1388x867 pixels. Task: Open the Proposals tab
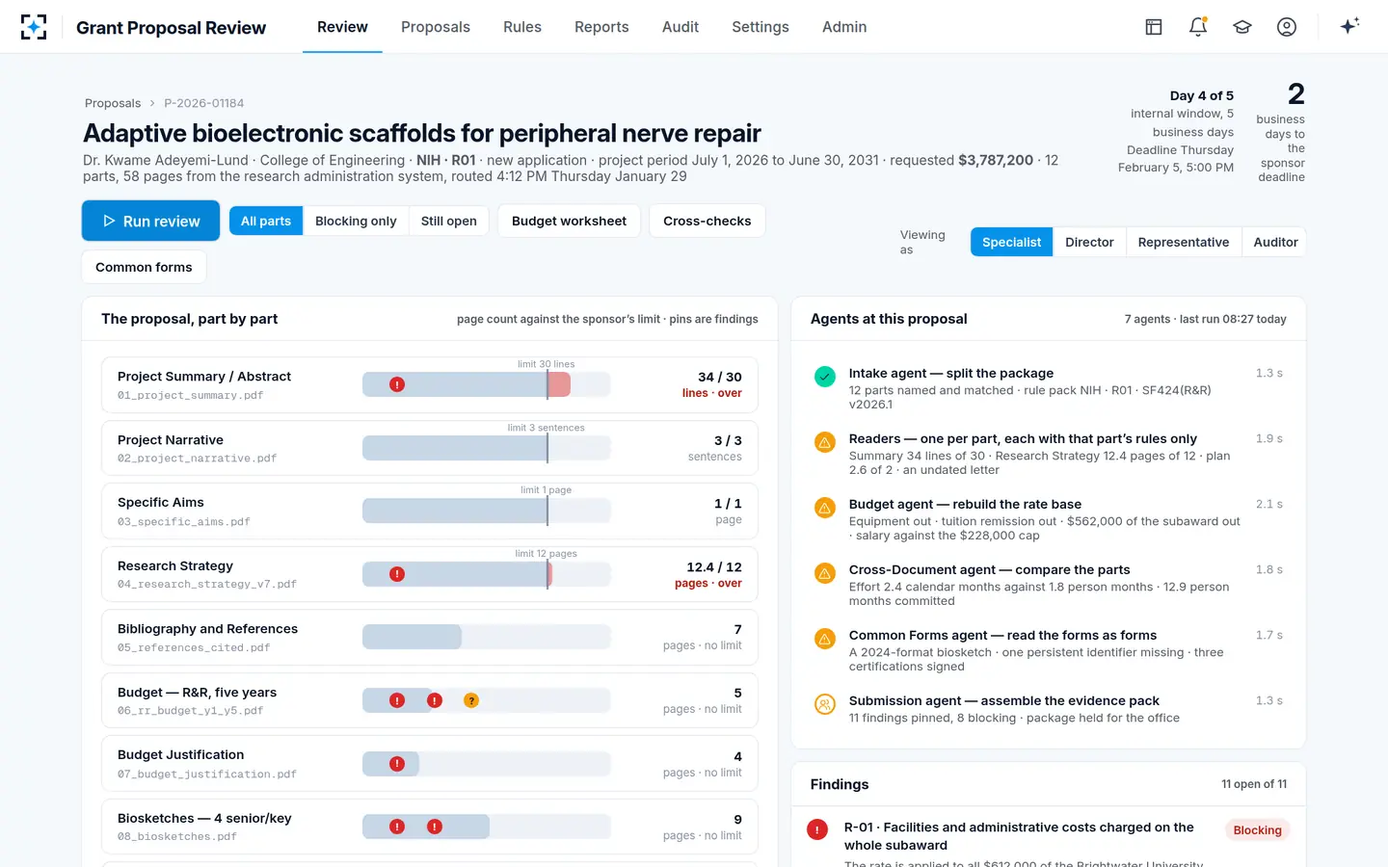[436, 27]
